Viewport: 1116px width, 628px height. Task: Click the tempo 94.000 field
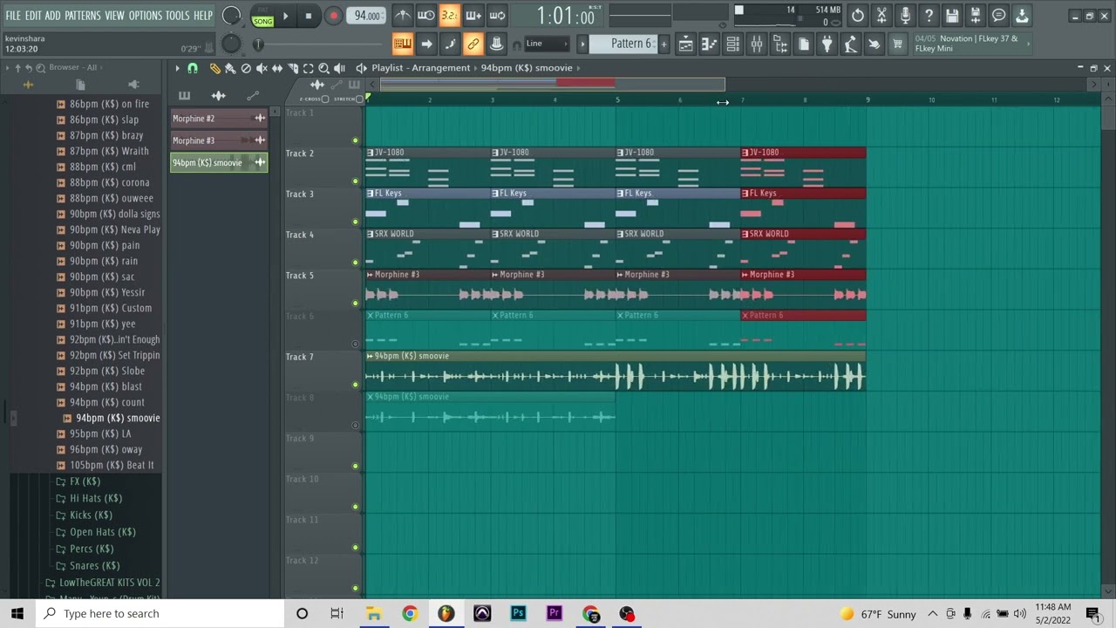pos(367,16)
